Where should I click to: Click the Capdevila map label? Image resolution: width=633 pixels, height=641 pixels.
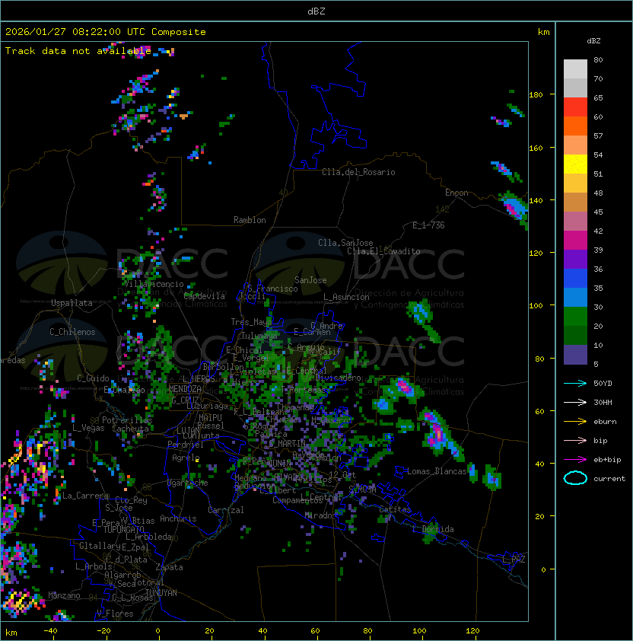(205, 295)
